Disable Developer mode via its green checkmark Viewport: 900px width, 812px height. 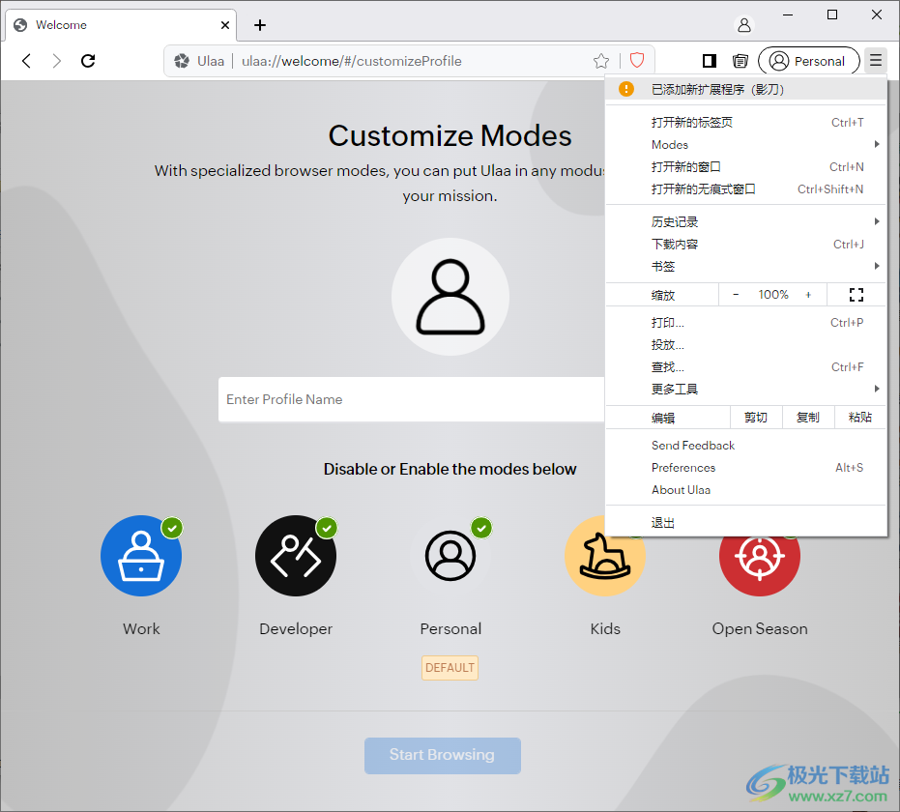click(x=327, y=528)
